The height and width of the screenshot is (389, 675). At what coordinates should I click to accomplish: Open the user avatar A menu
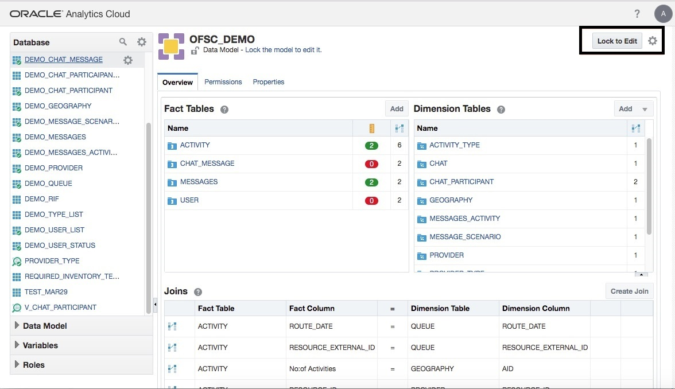[x=663, y=14]
